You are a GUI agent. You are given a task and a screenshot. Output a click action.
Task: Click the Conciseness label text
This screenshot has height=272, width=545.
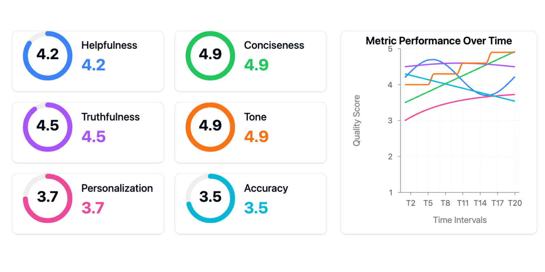(274, 45)
